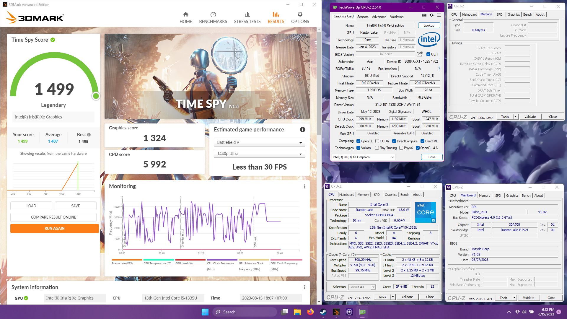Viewport: 567px width, 319px height.
Task: Open the BENCHMARKS gauge icon
Action: coord(213,14)
